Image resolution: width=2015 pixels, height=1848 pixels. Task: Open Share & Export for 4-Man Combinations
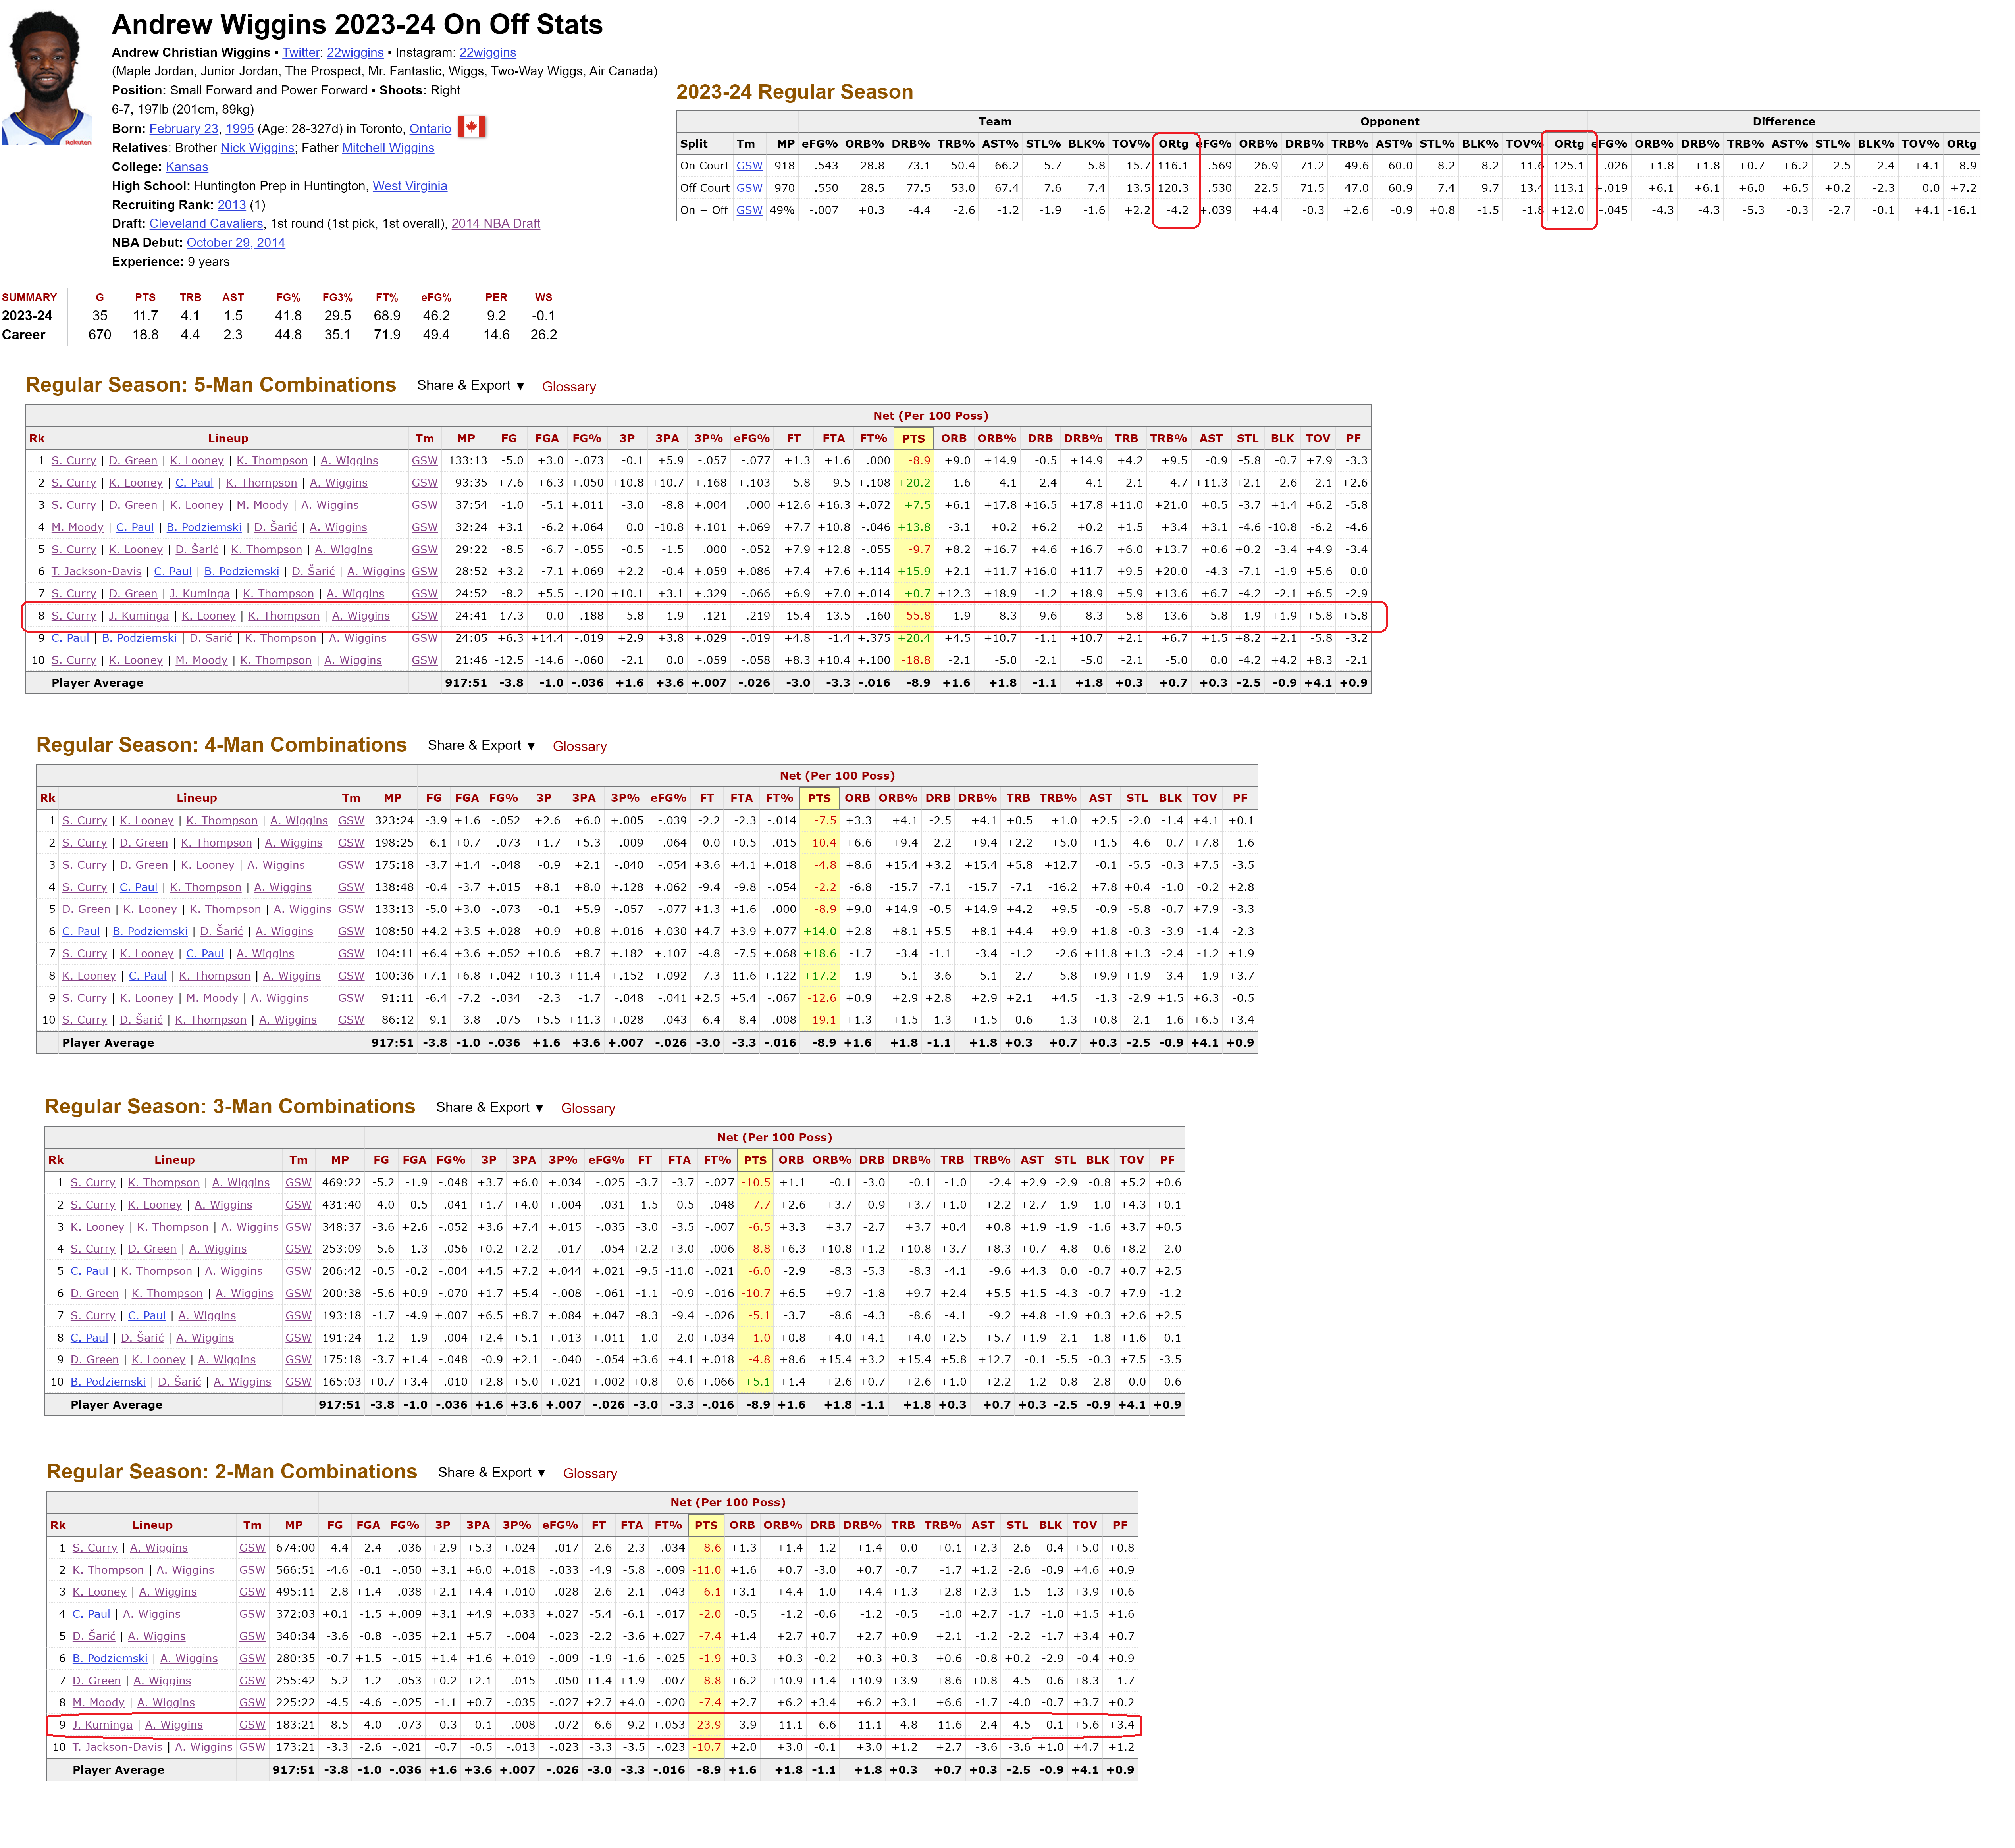click(482, 746)
